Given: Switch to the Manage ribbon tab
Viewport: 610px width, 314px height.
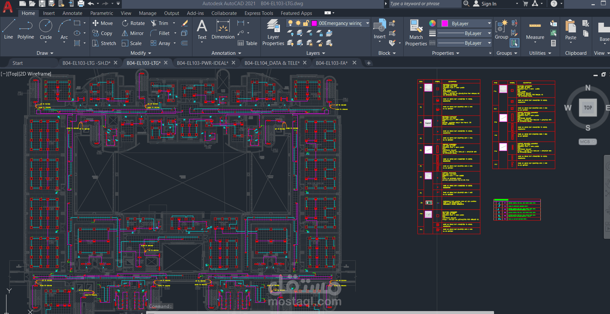Looking at the screenshot, I should point(148,13).
